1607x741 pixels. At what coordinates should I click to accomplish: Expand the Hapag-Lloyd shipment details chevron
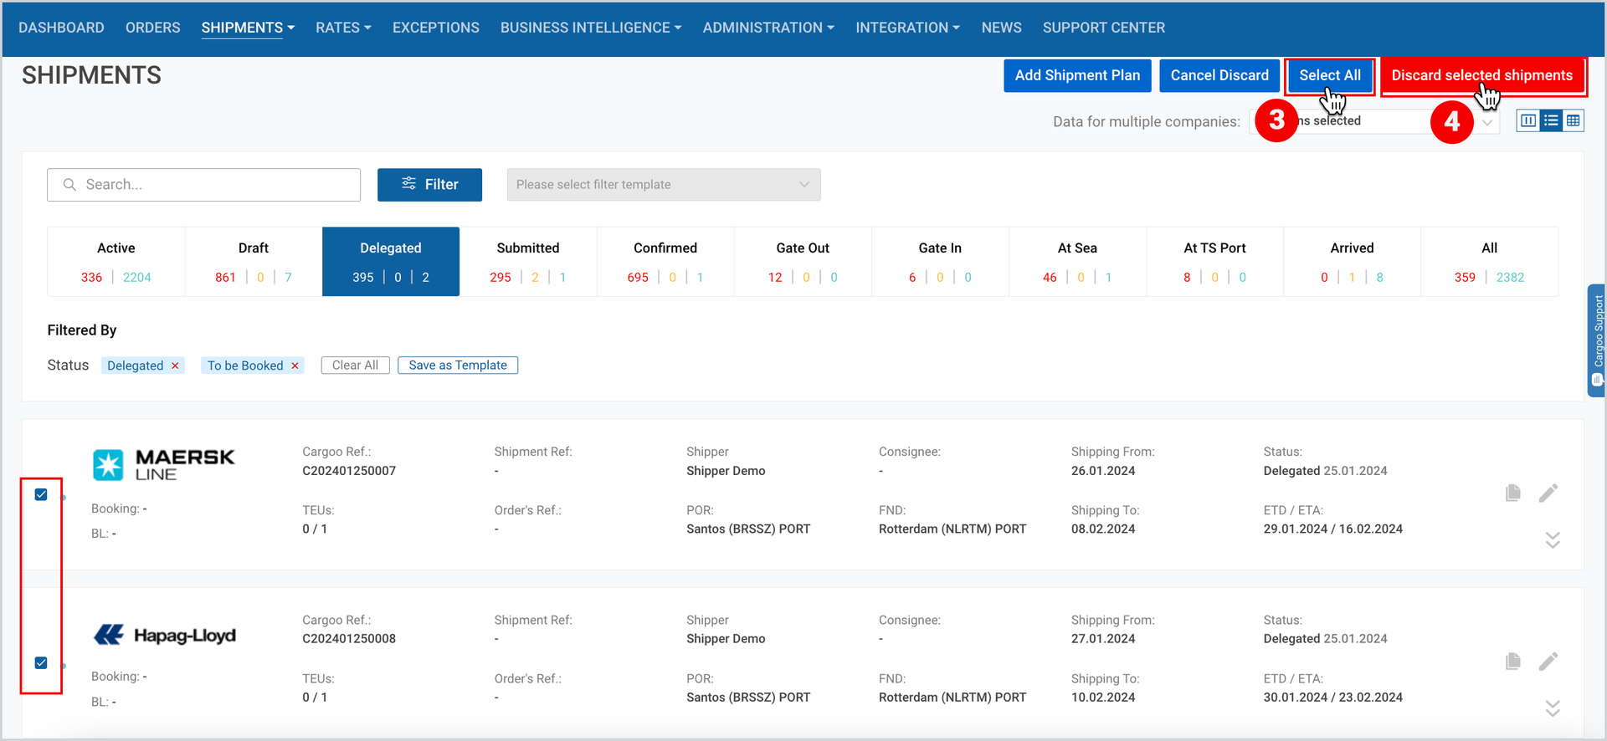[1553, 708]
